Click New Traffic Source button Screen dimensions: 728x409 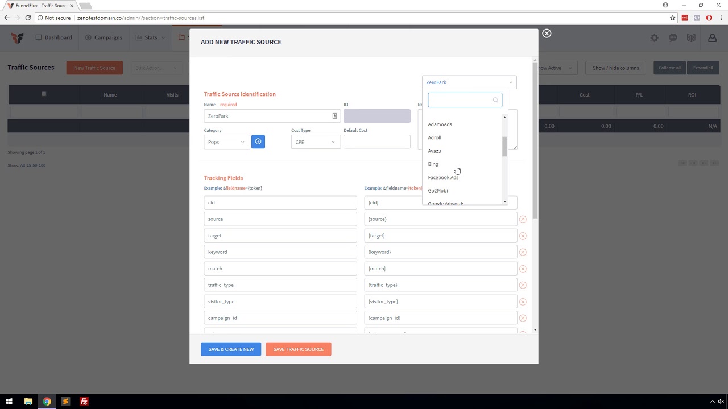(x=94, y=68)
